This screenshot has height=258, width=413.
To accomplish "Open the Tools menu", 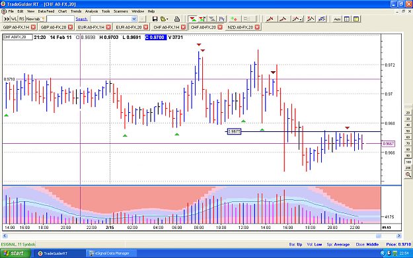I will coord(106,11).
